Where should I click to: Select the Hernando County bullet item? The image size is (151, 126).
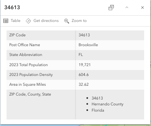(107, 104)
